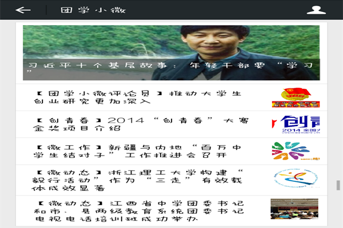
Task: Tap the 创青春 logo thumbnail
Action: tap(295, 125)
